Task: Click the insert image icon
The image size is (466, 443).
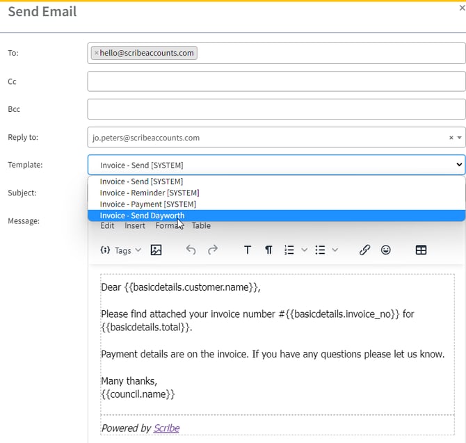Action: pyautogui.click(x=156, y=250)
